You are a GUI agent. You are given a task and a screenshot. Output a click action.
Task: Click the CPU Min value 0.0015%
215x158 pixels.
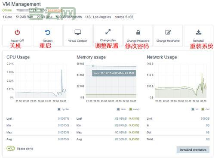tap(64, 125)
